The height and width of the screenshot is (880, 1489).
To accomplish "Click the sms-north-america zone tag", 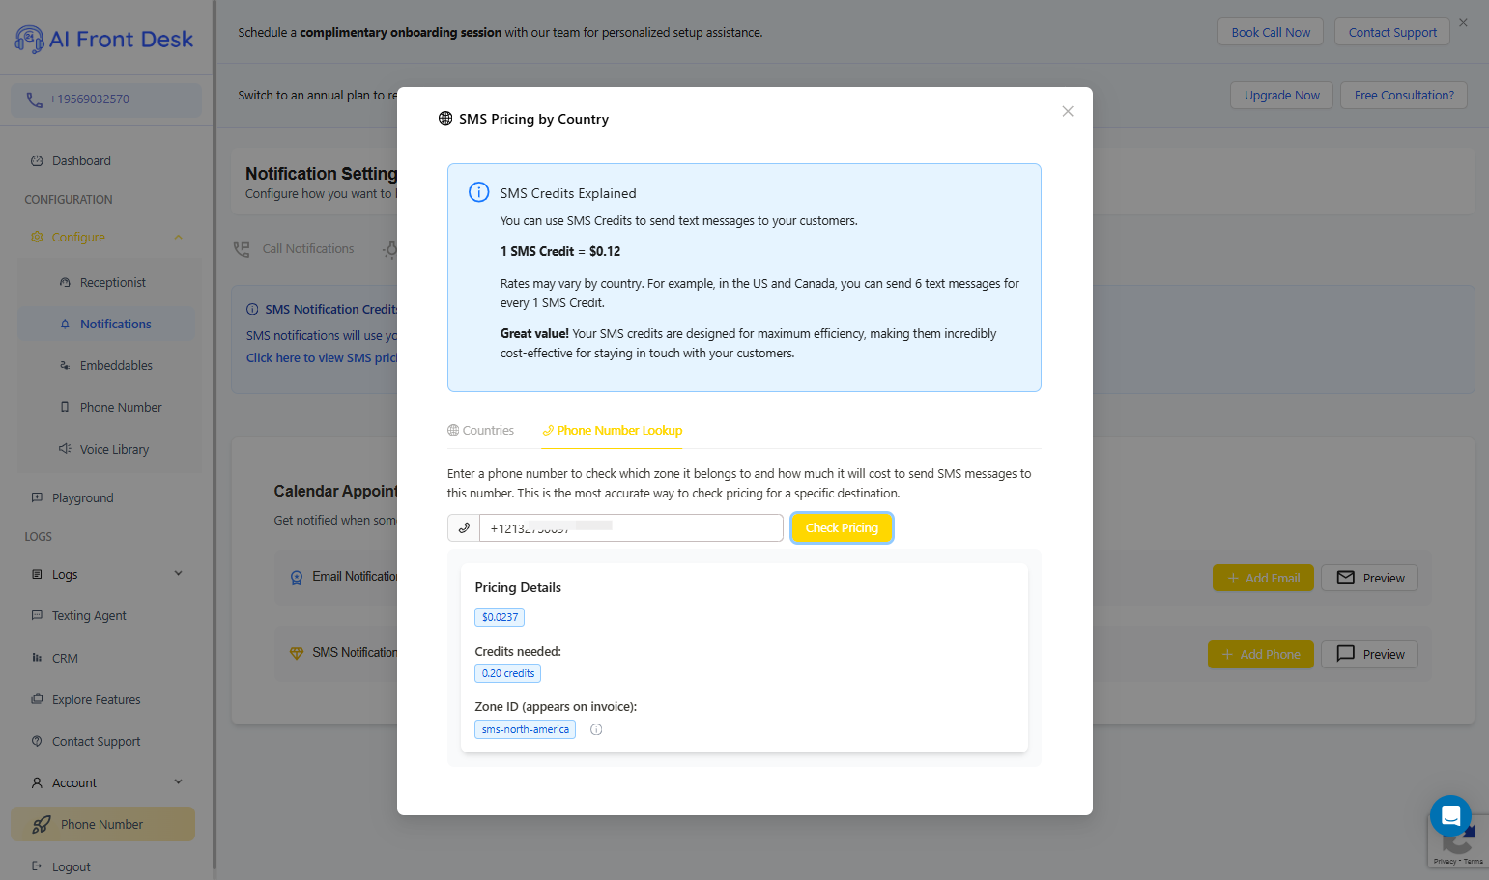I will (525, 729).
